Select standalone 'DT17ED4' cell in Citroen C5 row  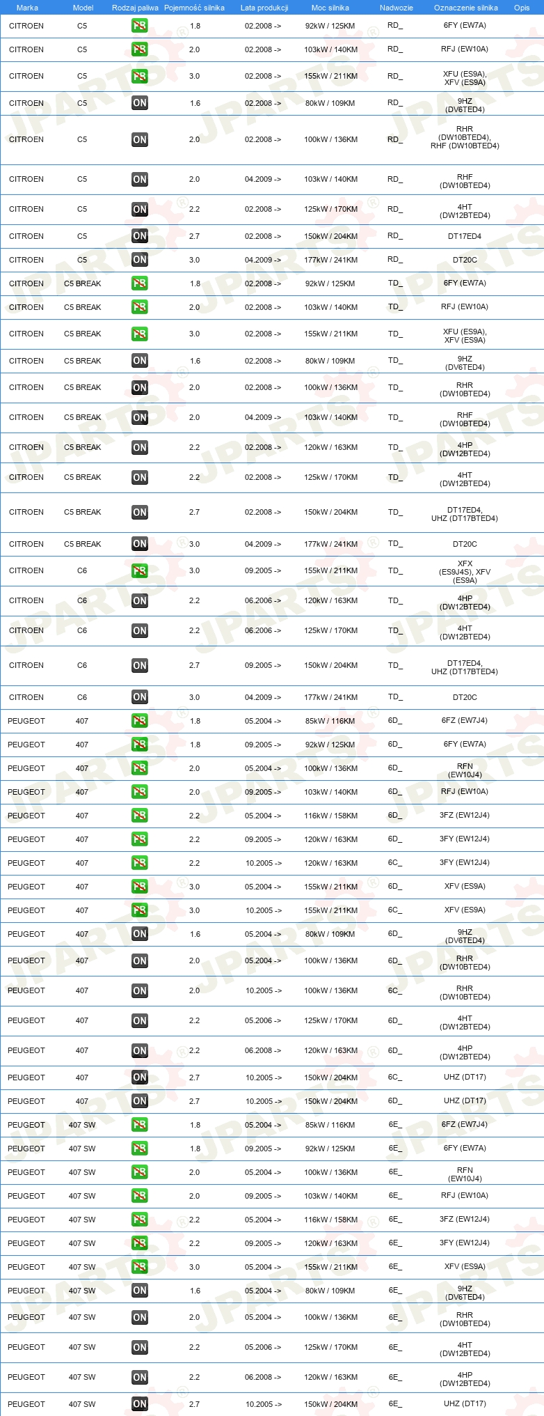pos(465,236)
